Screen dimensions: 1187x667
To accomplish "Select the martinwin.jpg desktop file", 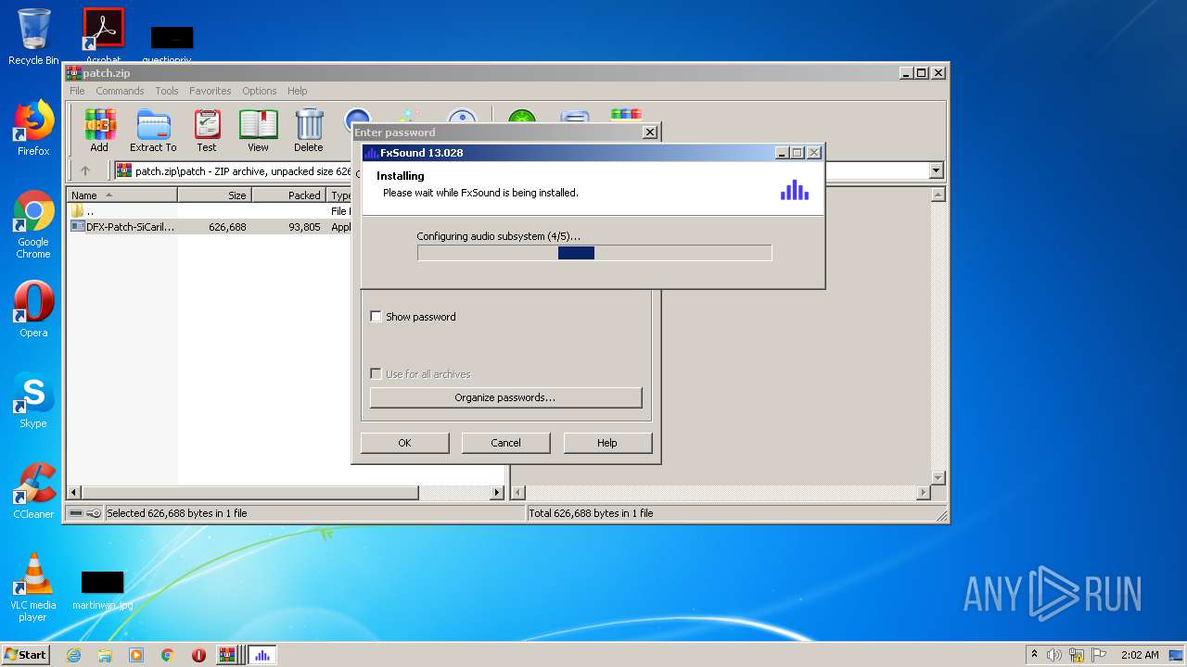I will (102, 590).
